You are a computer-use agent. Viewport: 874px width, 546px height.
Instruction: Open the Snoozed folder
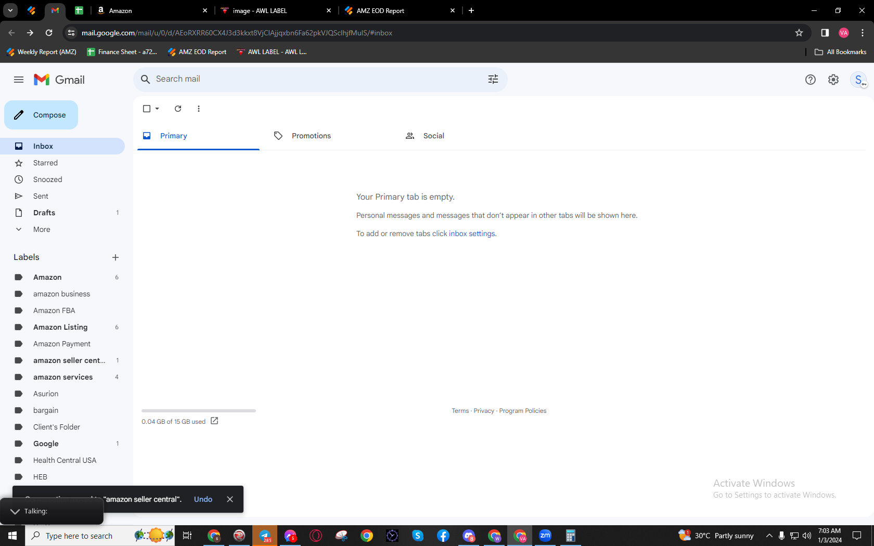point(62,179)
